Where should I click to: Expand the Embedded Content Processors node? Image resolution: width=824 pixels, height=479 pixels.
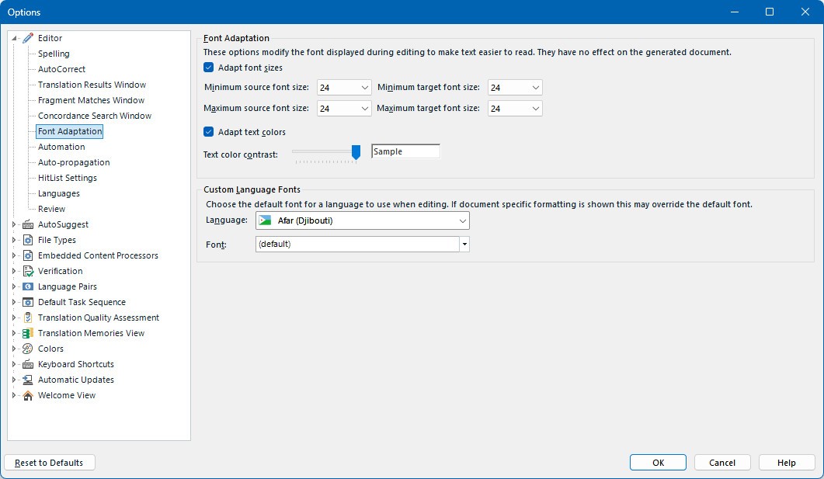14,255
